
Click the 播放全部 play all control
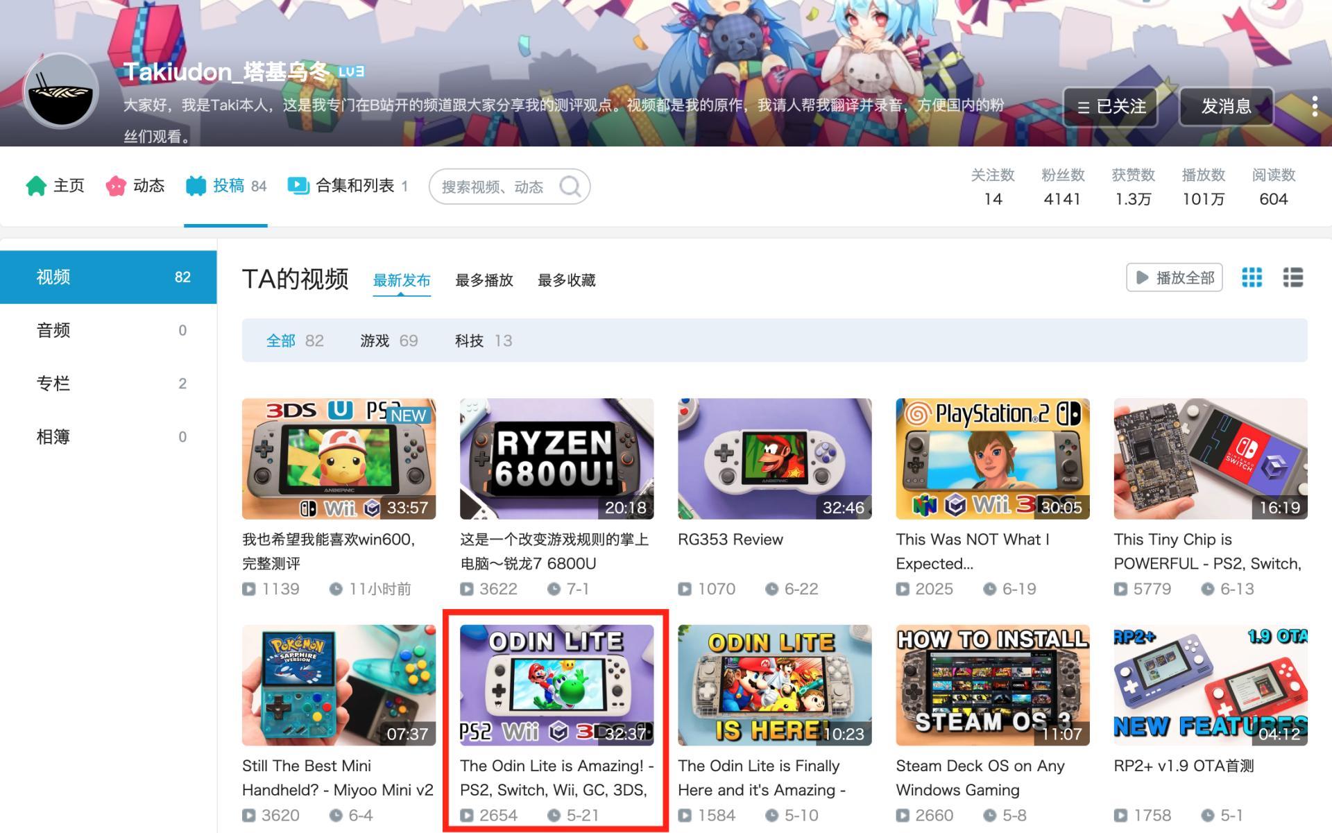click(x=1174, y=277)
